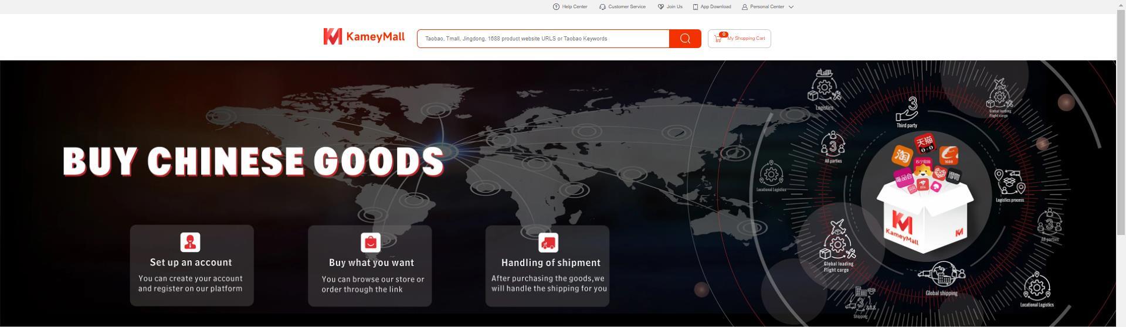Viewport: 1126px width, 327px height.
Task: Click the shopping cart icon
Action: [x=718, y=39]
